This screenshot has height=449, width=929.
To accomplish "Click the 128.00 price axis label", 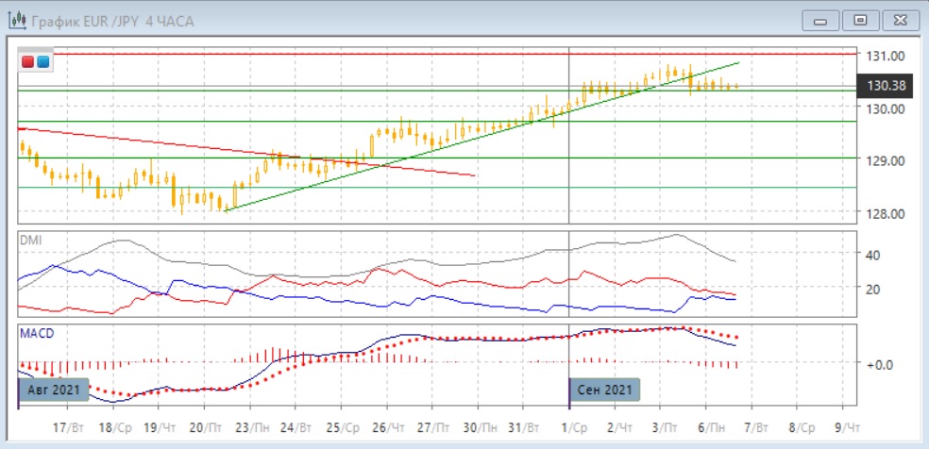I will pos(886,213).
